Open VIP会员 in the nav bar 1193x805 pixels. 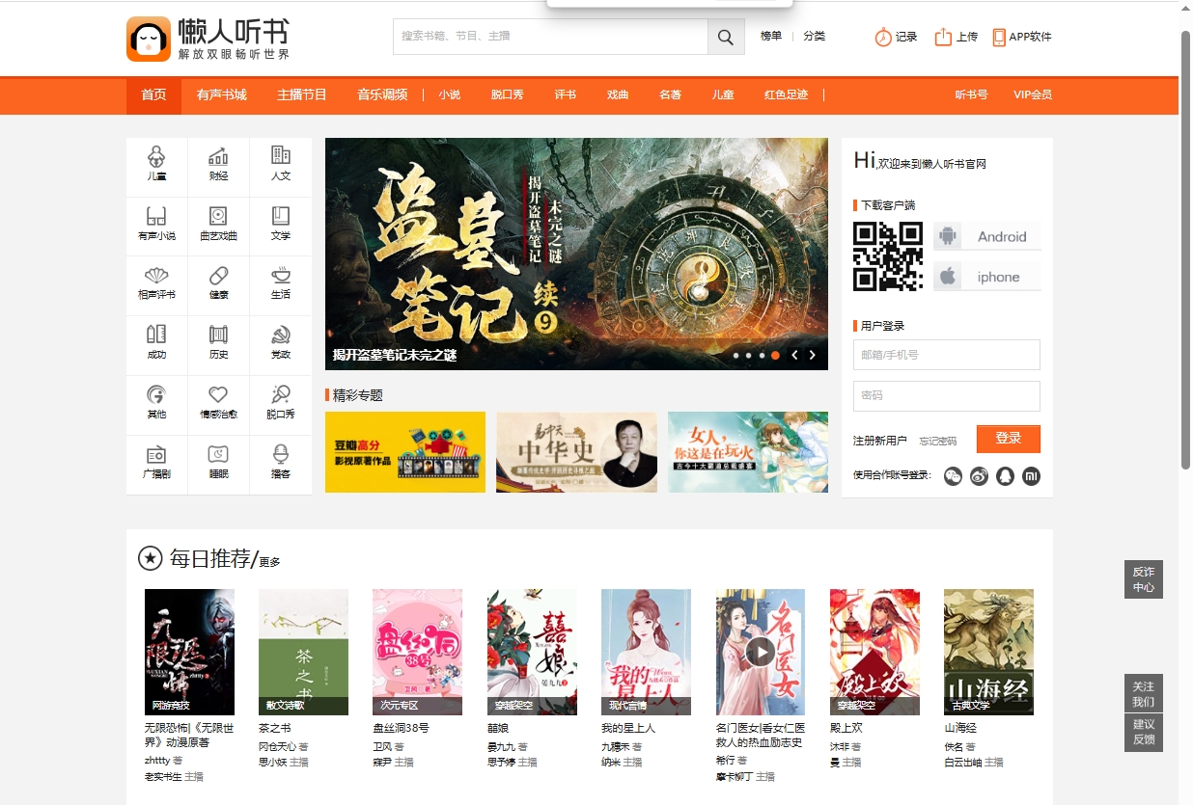tap(1033, 94)
